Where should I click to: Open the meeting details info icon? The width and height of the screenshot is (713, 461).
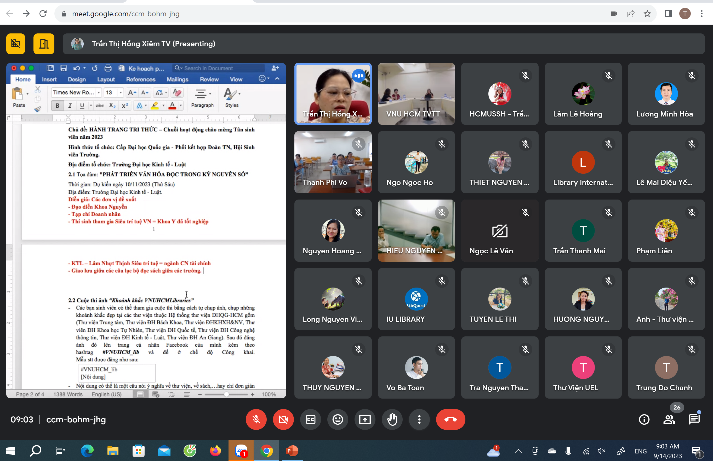[644, 419]
